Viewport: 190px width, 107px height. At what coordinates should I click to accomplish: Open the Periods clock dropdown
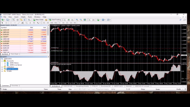[105, 20]
